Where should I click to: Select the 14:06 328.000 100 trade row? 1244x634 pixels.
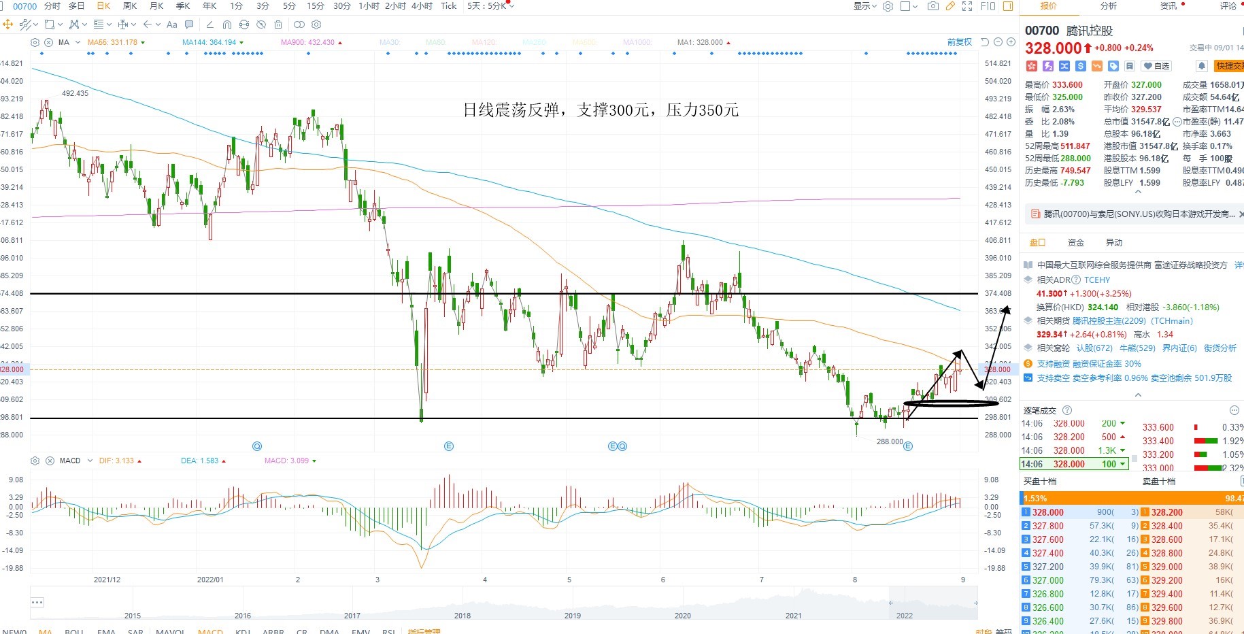point(1074,464)
